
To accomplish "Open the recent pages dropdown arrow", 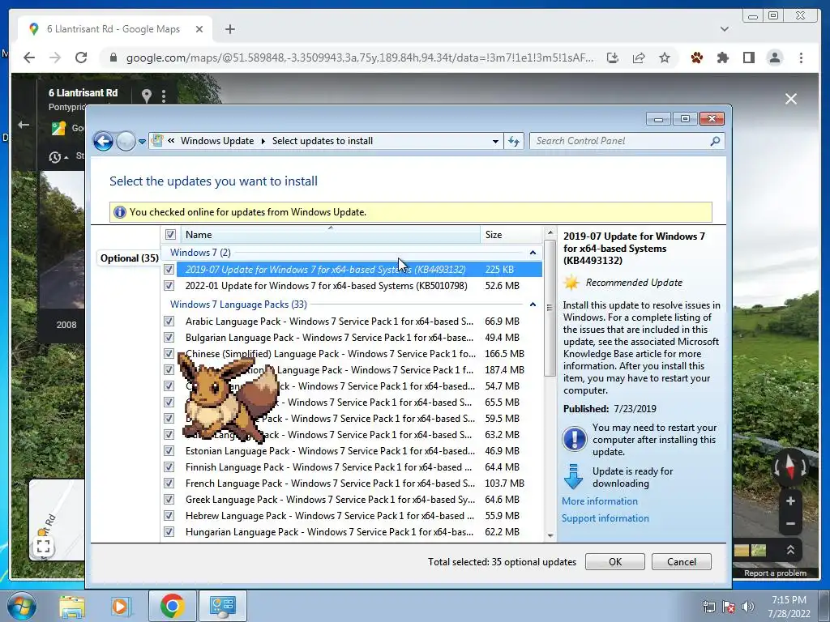I will tap(142, 142).
